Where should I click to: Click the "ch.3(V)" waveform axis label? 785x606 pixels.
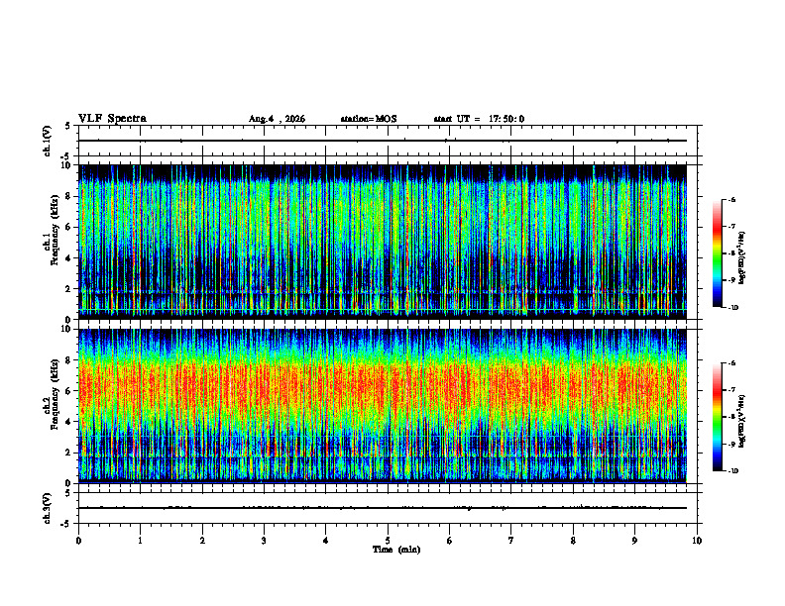(x=48, y=508)
